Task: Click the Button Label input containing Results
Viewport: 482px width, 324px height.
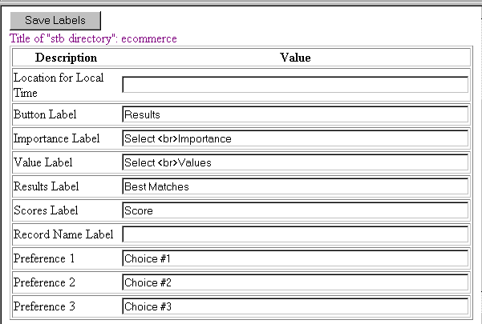Action: coord(294,114)
